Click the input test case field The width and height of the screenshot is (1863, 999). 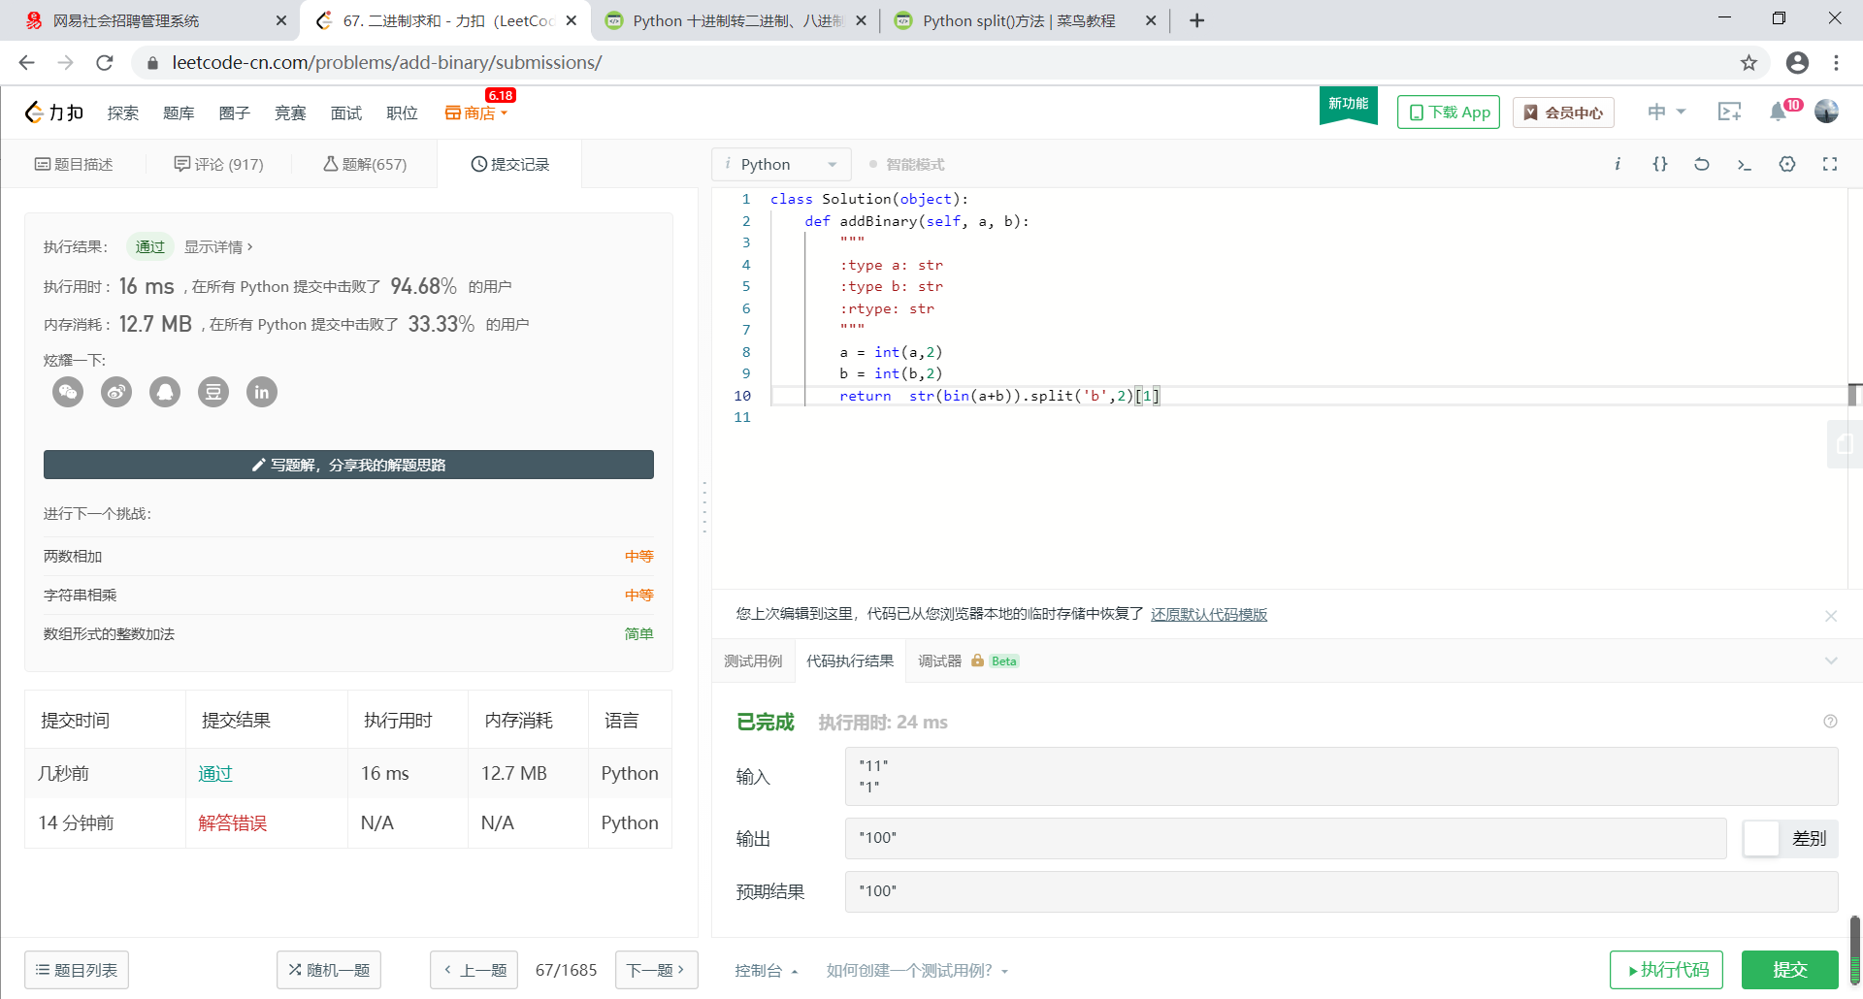pos(1341,776)
